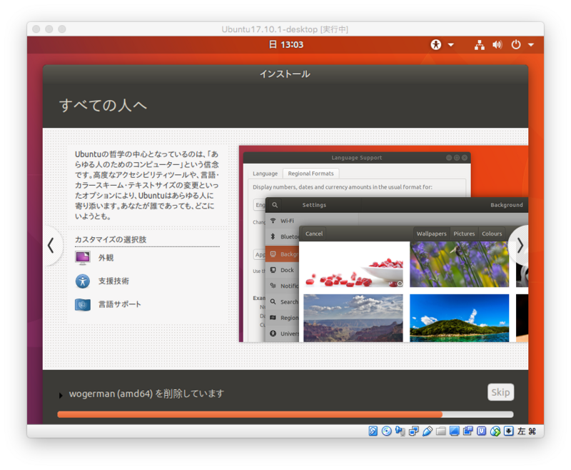Toggle the mouse integration indicator icon
Image resolution: width=571 pixels, height=470 pixels.
[495, 431]
